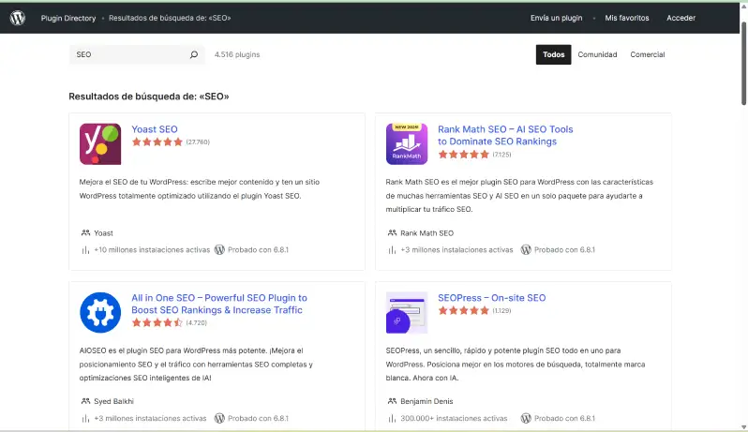
Task: Click Rank Math star rating
Action: click(464, 155)
